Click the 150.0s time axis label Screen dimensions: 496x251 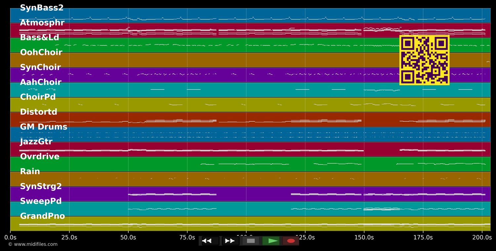pos(364,237)
